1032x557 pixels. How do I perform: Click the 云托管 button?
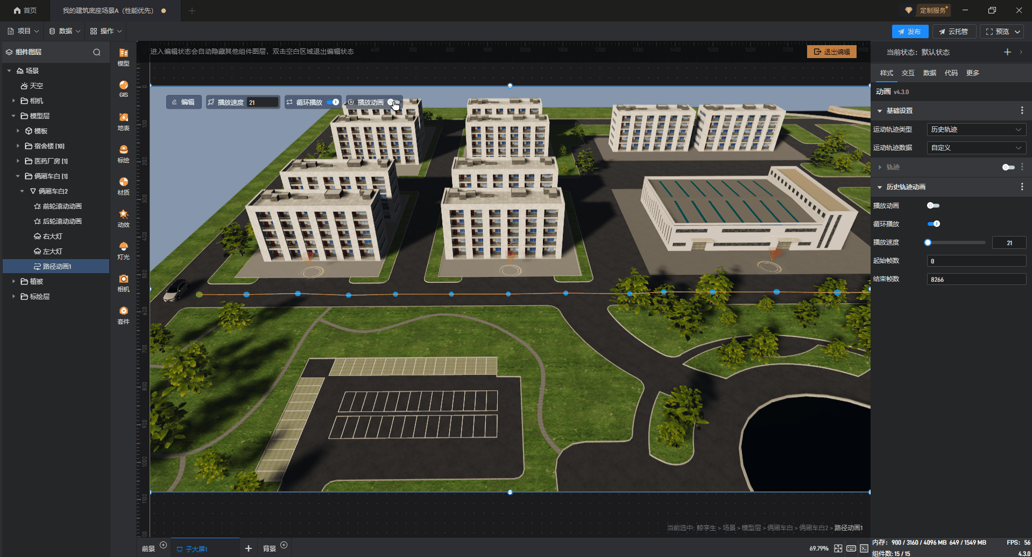pyautogui.click(x=954, y=32)
